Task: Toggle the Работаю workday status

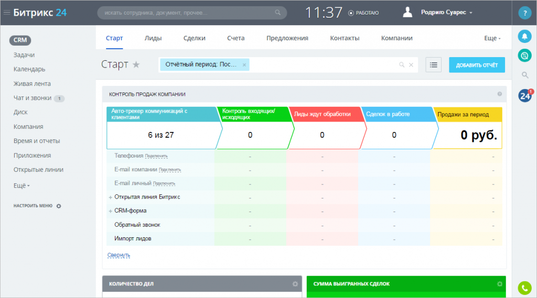Action: 363,13
